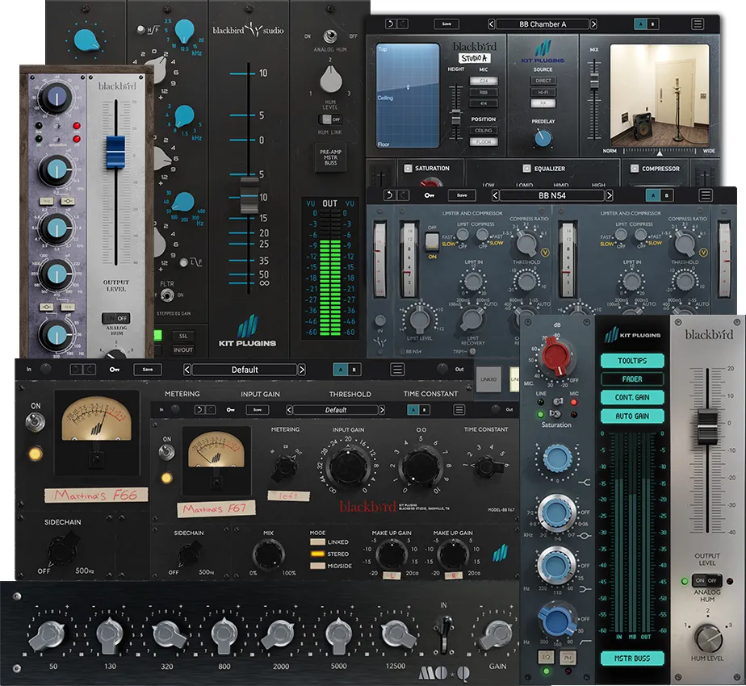This screenshot has height=686, width=746.
Task: Click undo arrow in BB Chamber A toolbar
Action: point(391,23)
